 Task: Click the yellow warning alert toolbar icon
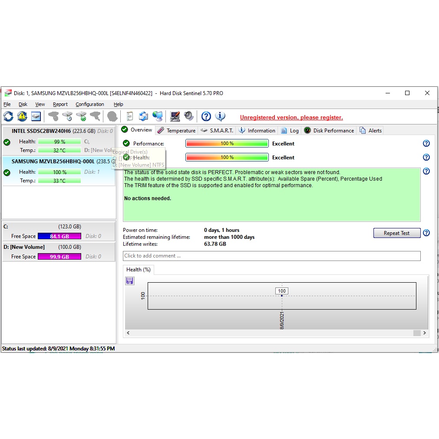22,116
